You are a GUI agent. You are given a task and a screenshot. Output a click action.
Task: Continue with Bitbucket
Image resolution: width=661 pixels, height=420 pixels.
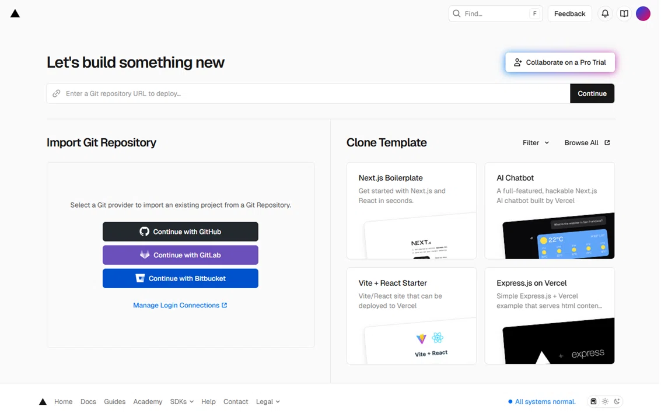(180, 278)
